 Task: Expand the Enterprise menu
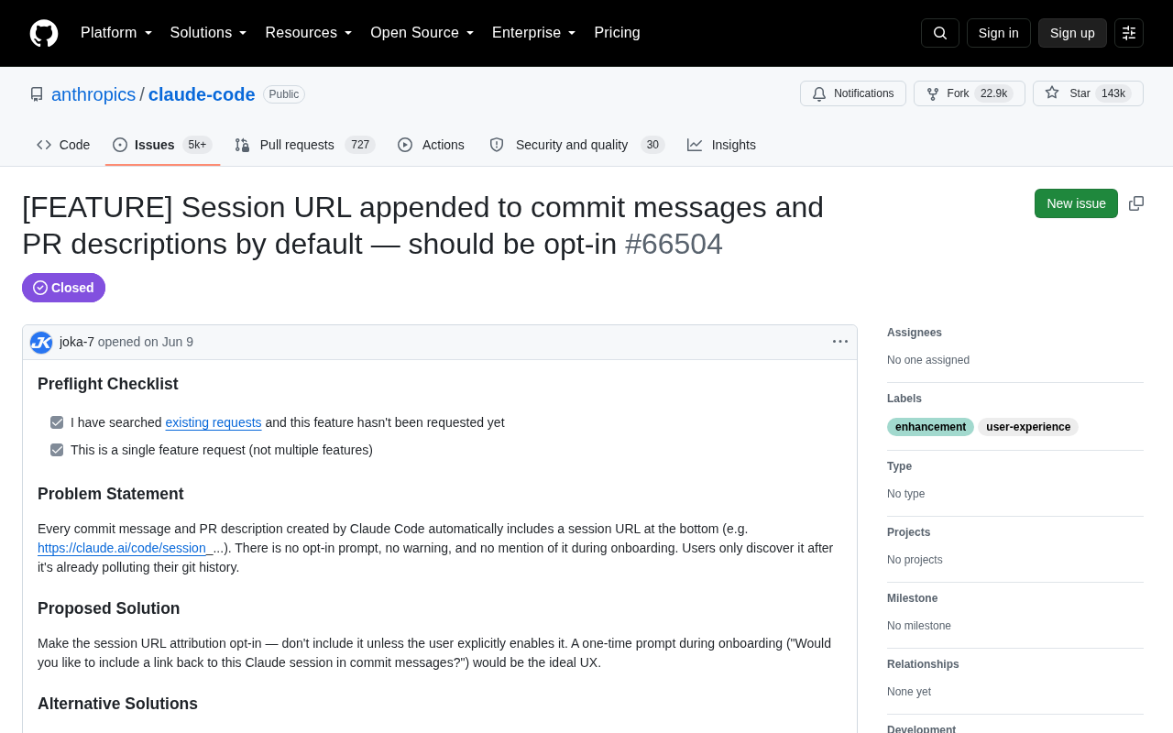534,33
